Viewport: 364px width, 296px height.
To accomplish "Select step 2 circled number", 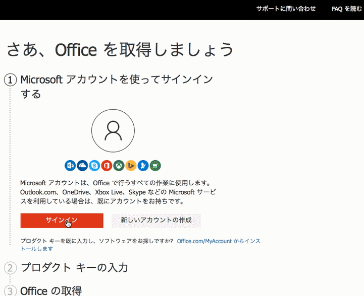I will click(x=10, y=268).
